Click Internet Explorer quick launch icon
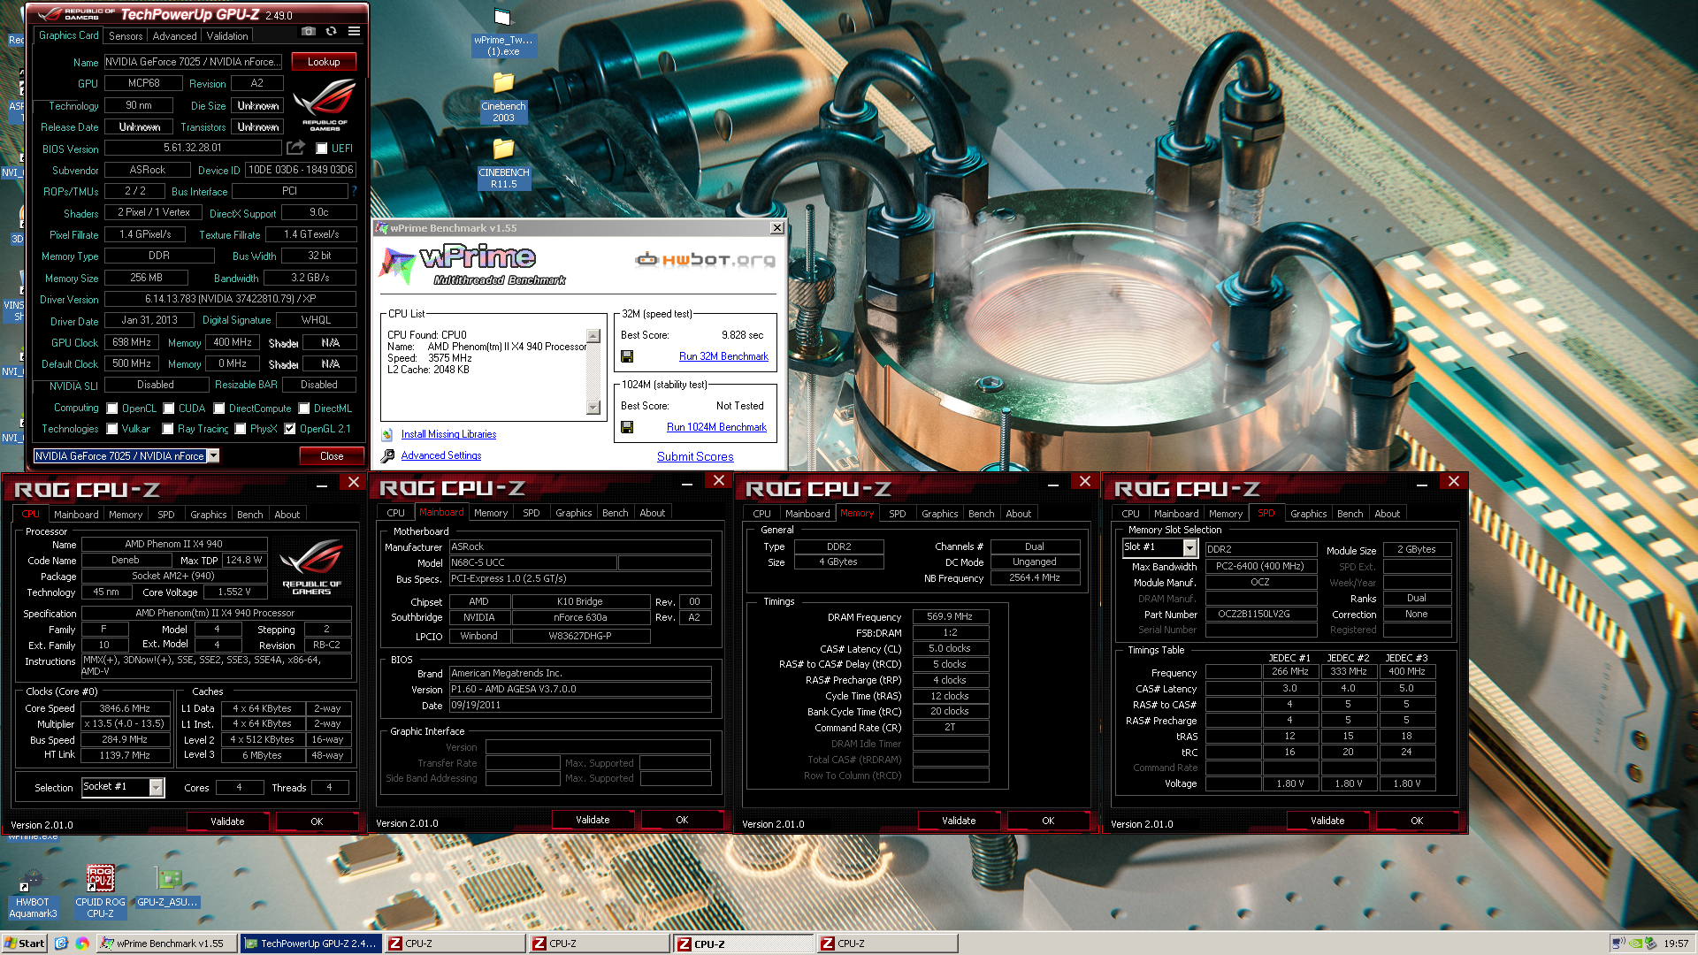 click(61, 944)
